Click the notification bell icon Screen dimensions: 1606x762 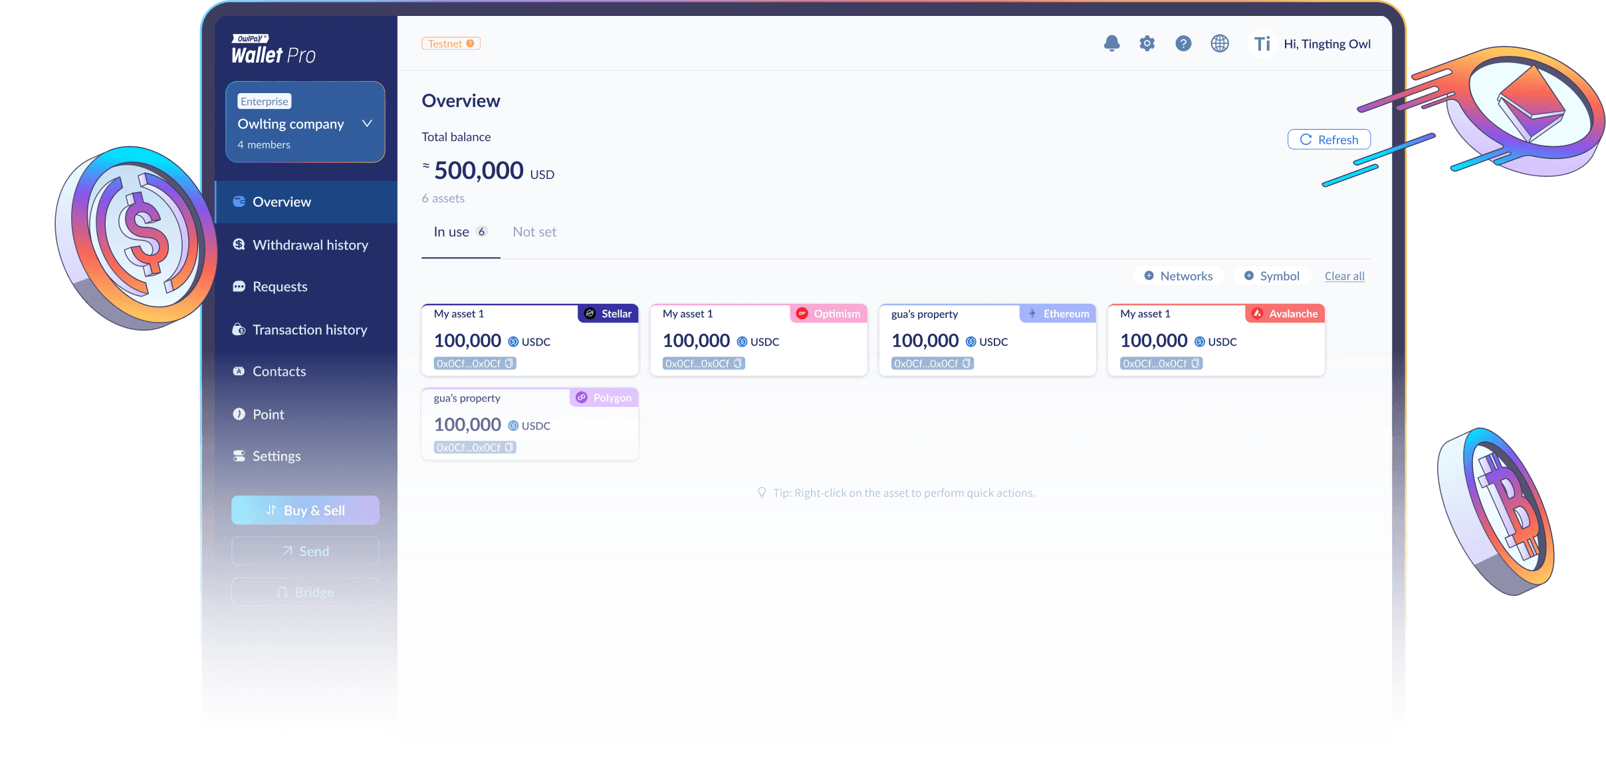coord(1111,44)
